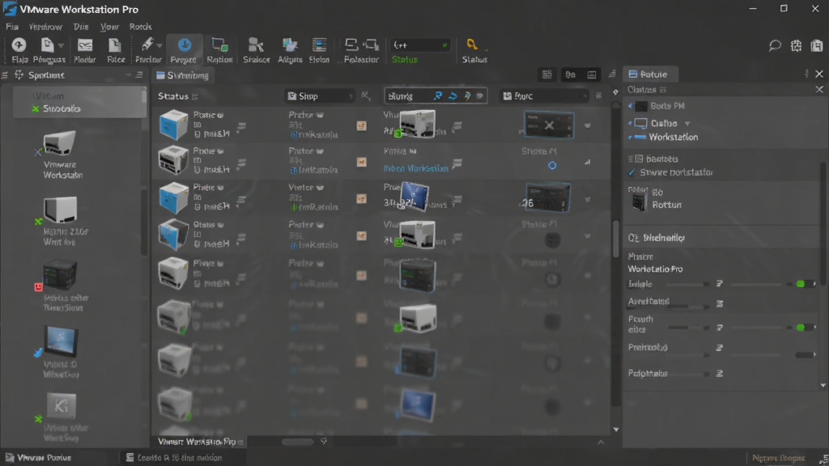Image resolution: width=829 pixels, height=466 pixels.
Task: Click the SiVtatibiting tab
Action: pyautogui.click(x=183, y=75)
